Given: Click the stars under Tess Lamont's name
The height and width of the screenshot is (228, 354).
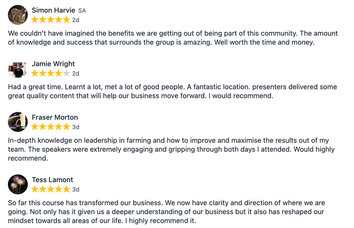Looking at the screenshot, I should point(51,190).
